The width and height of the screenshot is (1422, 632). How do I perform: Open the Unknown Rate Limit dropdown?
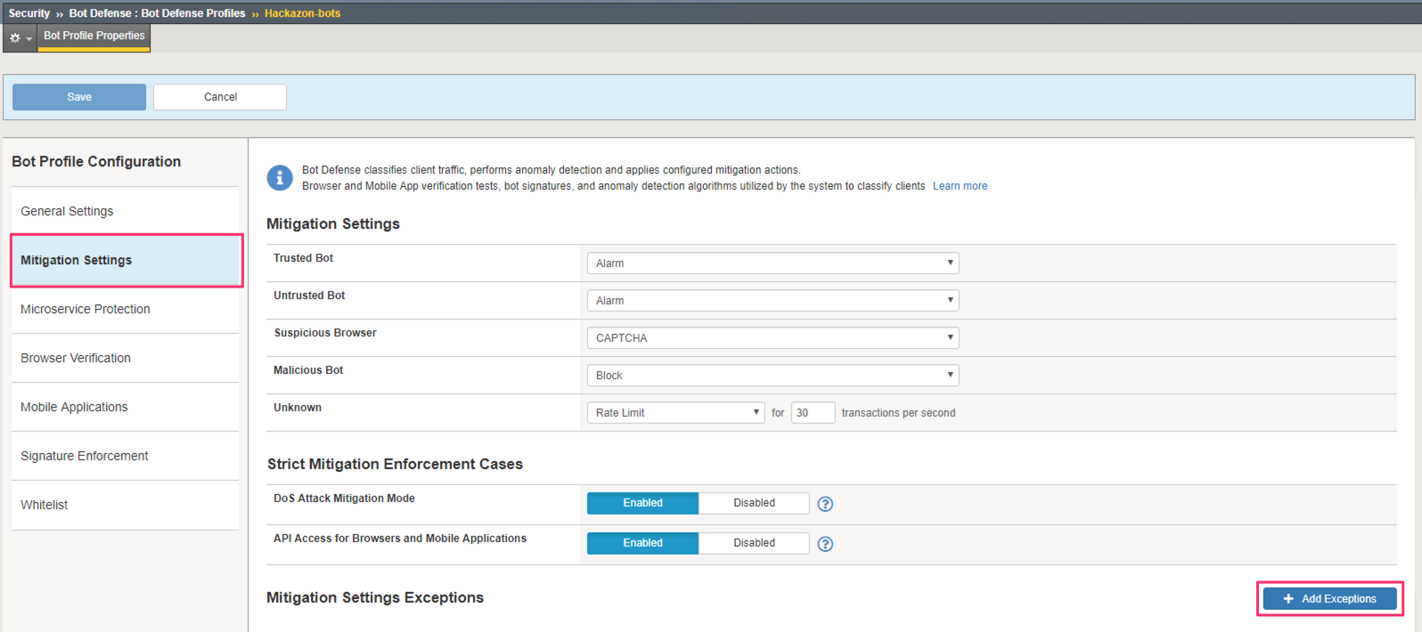coord(675,413)
